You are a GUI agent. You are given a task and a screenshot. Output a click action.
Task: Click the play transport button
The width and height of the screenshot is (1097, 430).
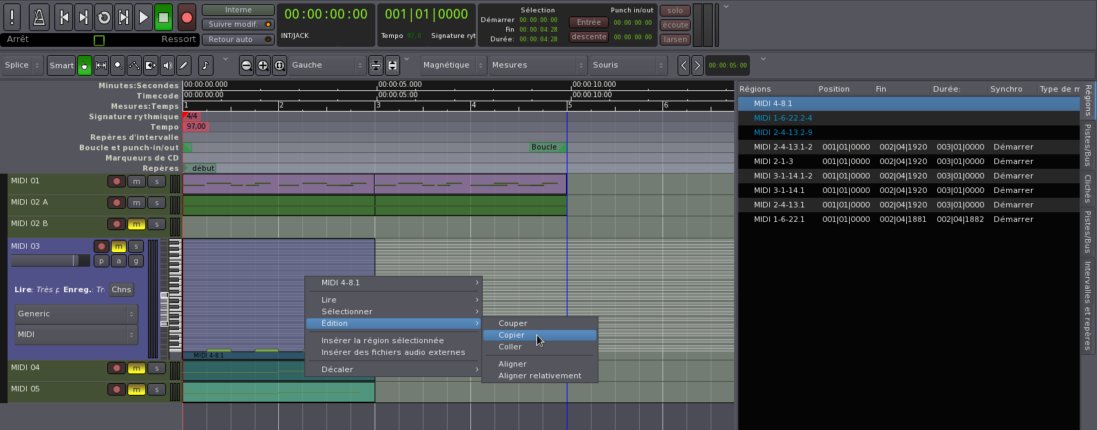coord(143,17)
